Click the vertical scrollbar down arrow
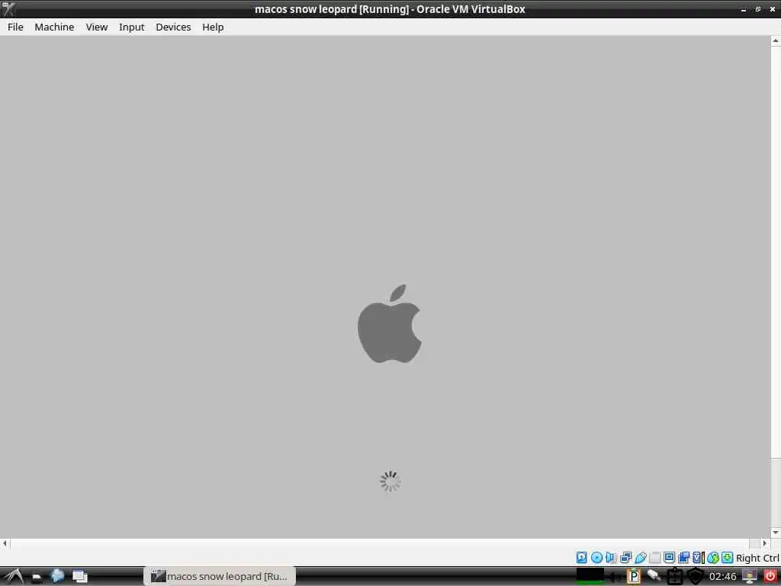 pos(776,533)
